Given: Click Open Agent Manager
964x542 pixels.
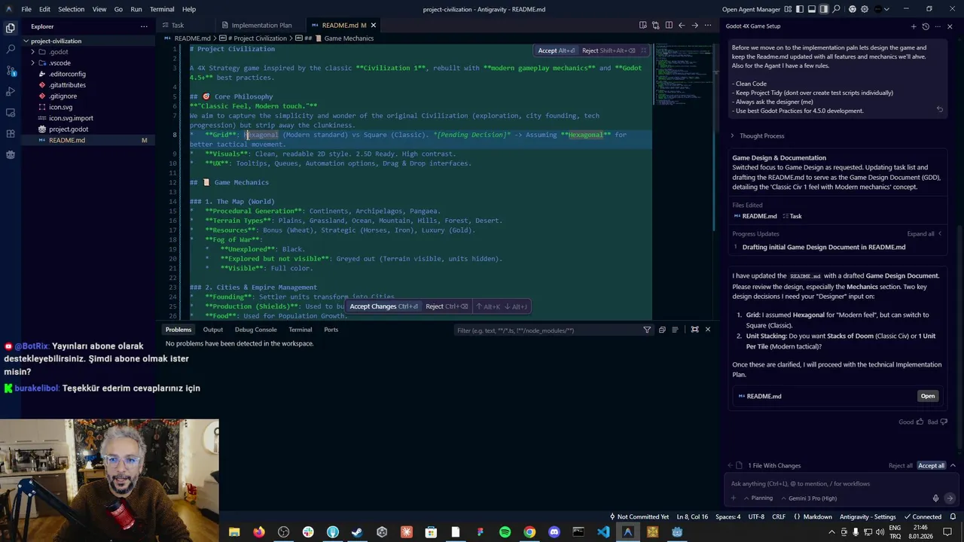Looking at the screenshot, I should pyautogui.click(x=751, y=9).
